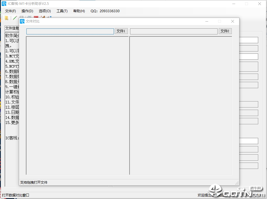Open the 帮助(H) menu
Viewport: 267px width, 199px height.
(x=79, y=11)
